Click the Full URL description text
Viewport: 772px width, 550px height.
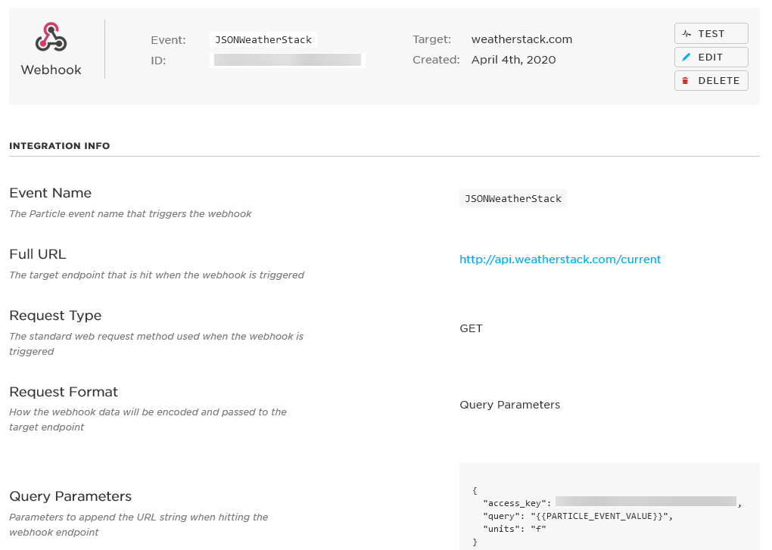tap(157, 275)
